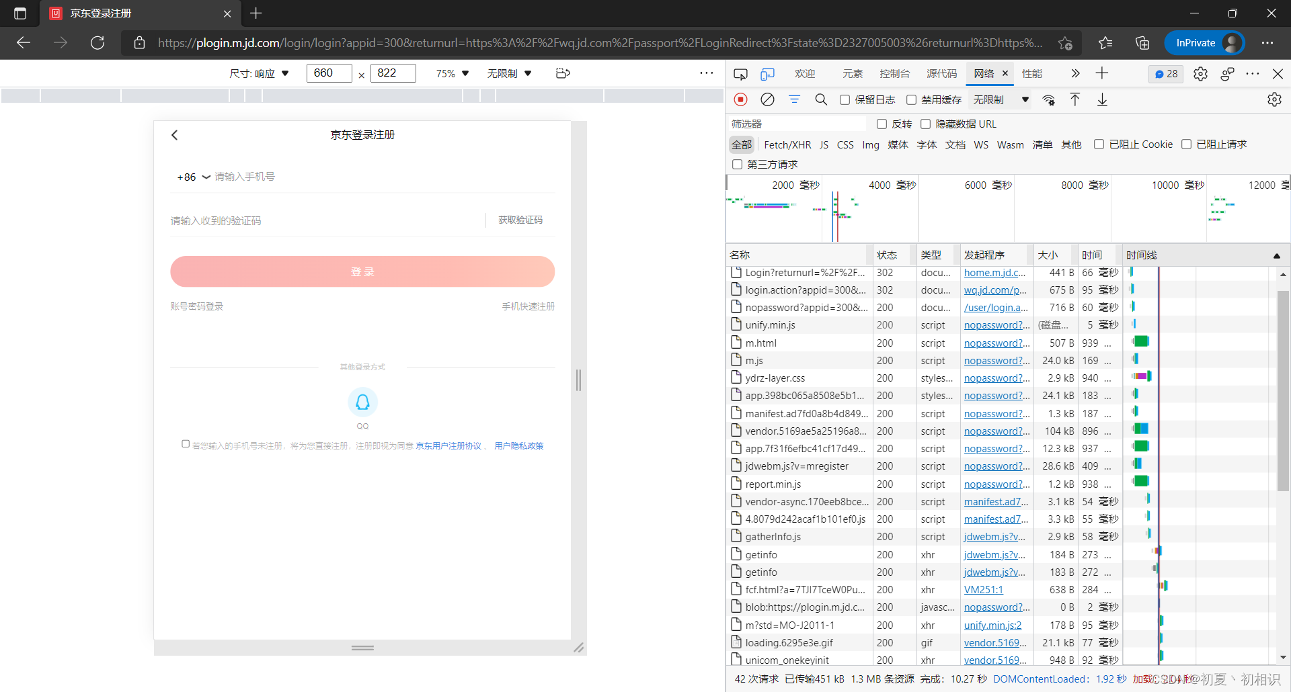Screen dimensions: 1291x692
Task: Open device toolbar more options
Action: (706, 73)
